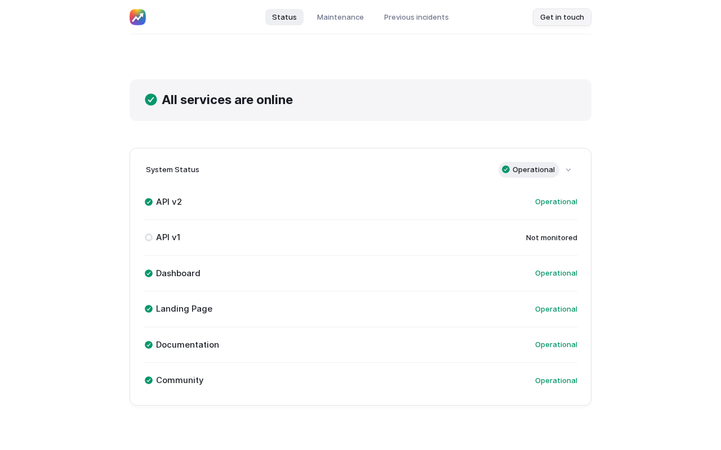Image resolution: width=721 pixels, height=450 pixels.
Task: Click the Community status check icon
Action: tap(149, 380)
